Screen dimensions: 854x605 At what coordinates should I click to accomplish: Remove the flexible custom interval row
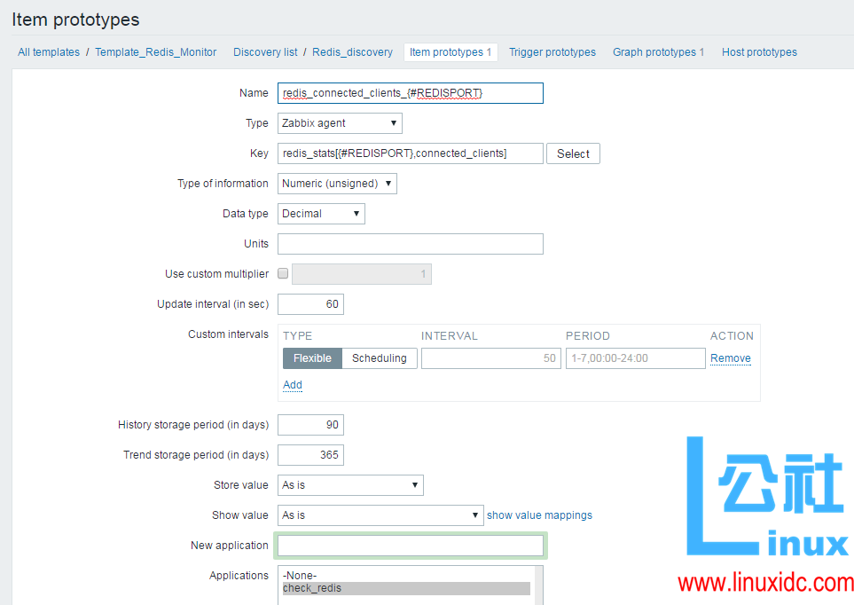pyautogui.click(x=731, y=358)
